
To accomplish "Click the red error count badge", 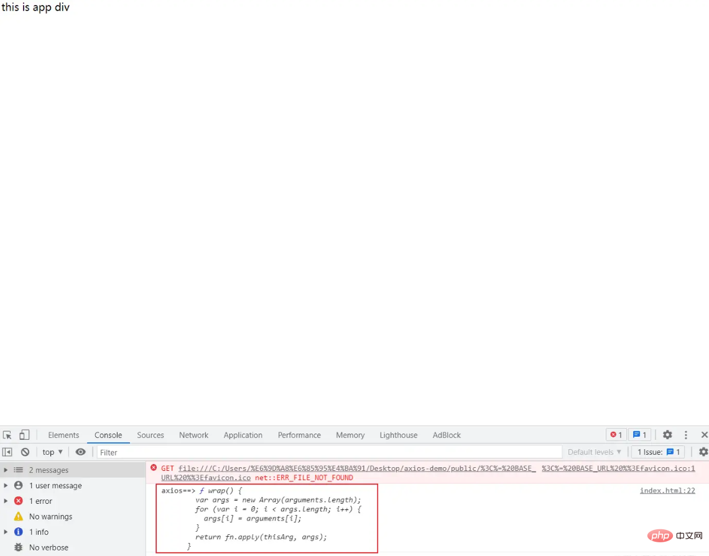I will pyautogui.click(x=616, y=435).
